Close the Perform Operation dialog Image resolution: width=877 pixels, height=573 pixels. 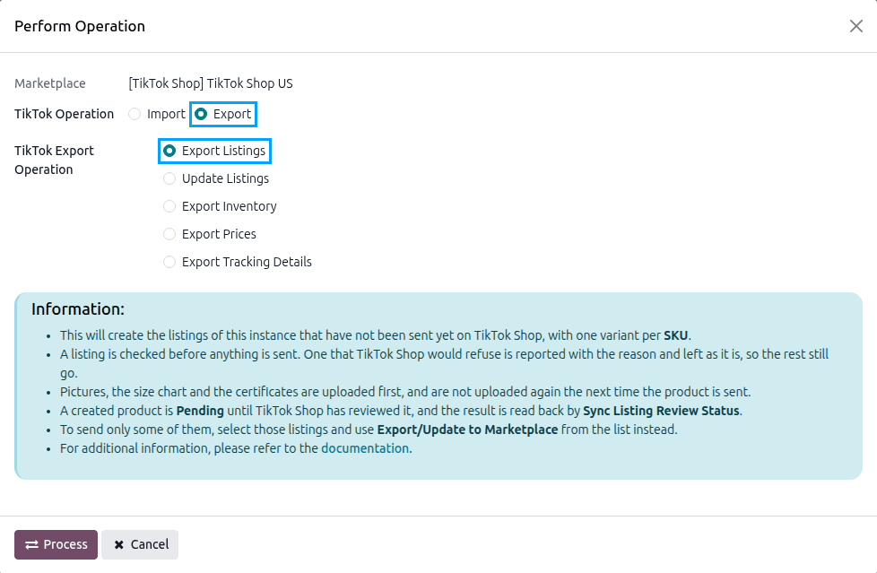855,26
